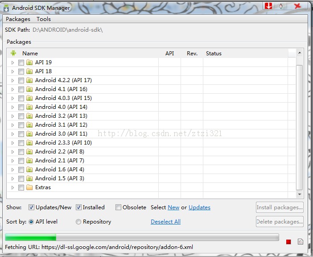The height and width of the screenshot is (257, 313).
Task: Click the red download arrow icon in title bar
Action: point(268,6)
